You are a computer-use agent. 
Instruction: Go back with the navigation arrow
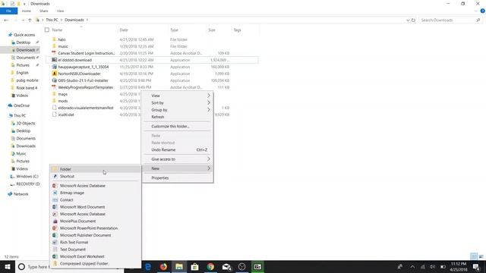click(6, 20)
